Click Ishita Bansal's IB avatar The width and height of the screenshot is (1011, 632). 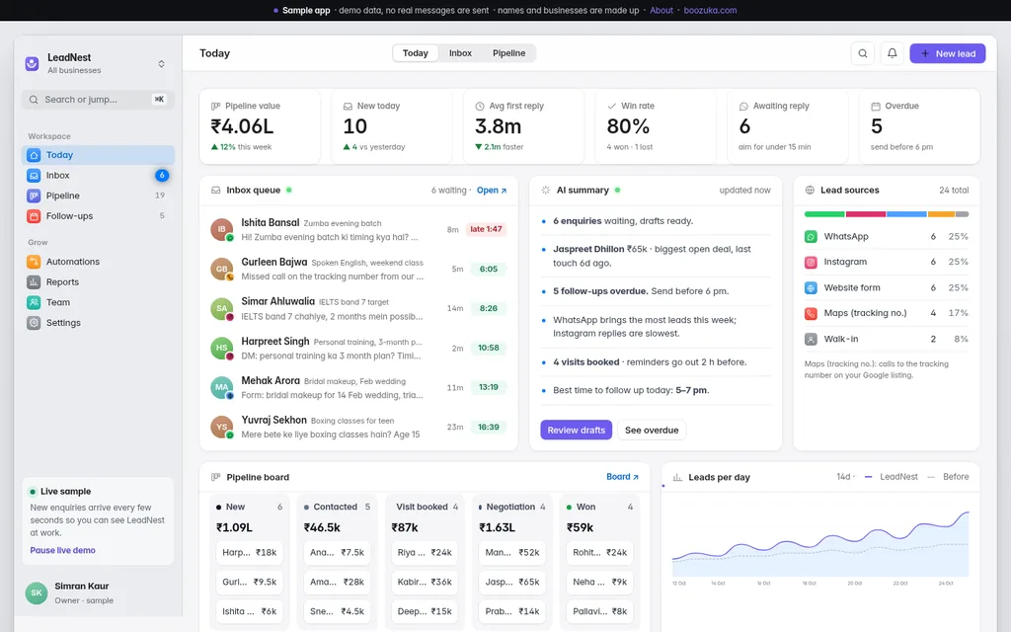(x=222, y=229)
